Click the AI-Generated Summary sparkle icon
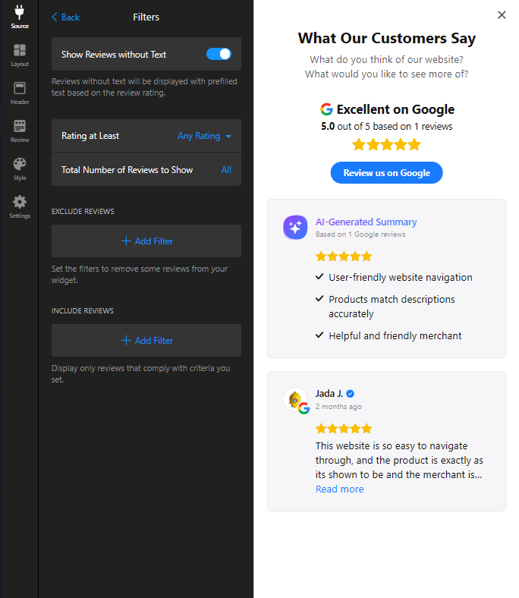This screenshot has height=598, width=519. point(295,228)
